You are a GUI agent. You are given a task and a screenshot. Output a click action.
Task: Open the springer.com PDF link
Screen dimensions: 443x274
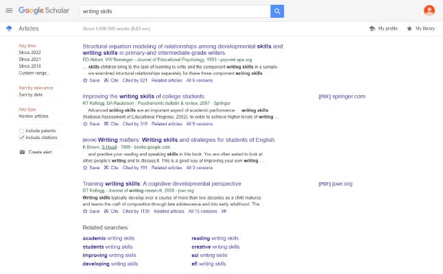342,96
